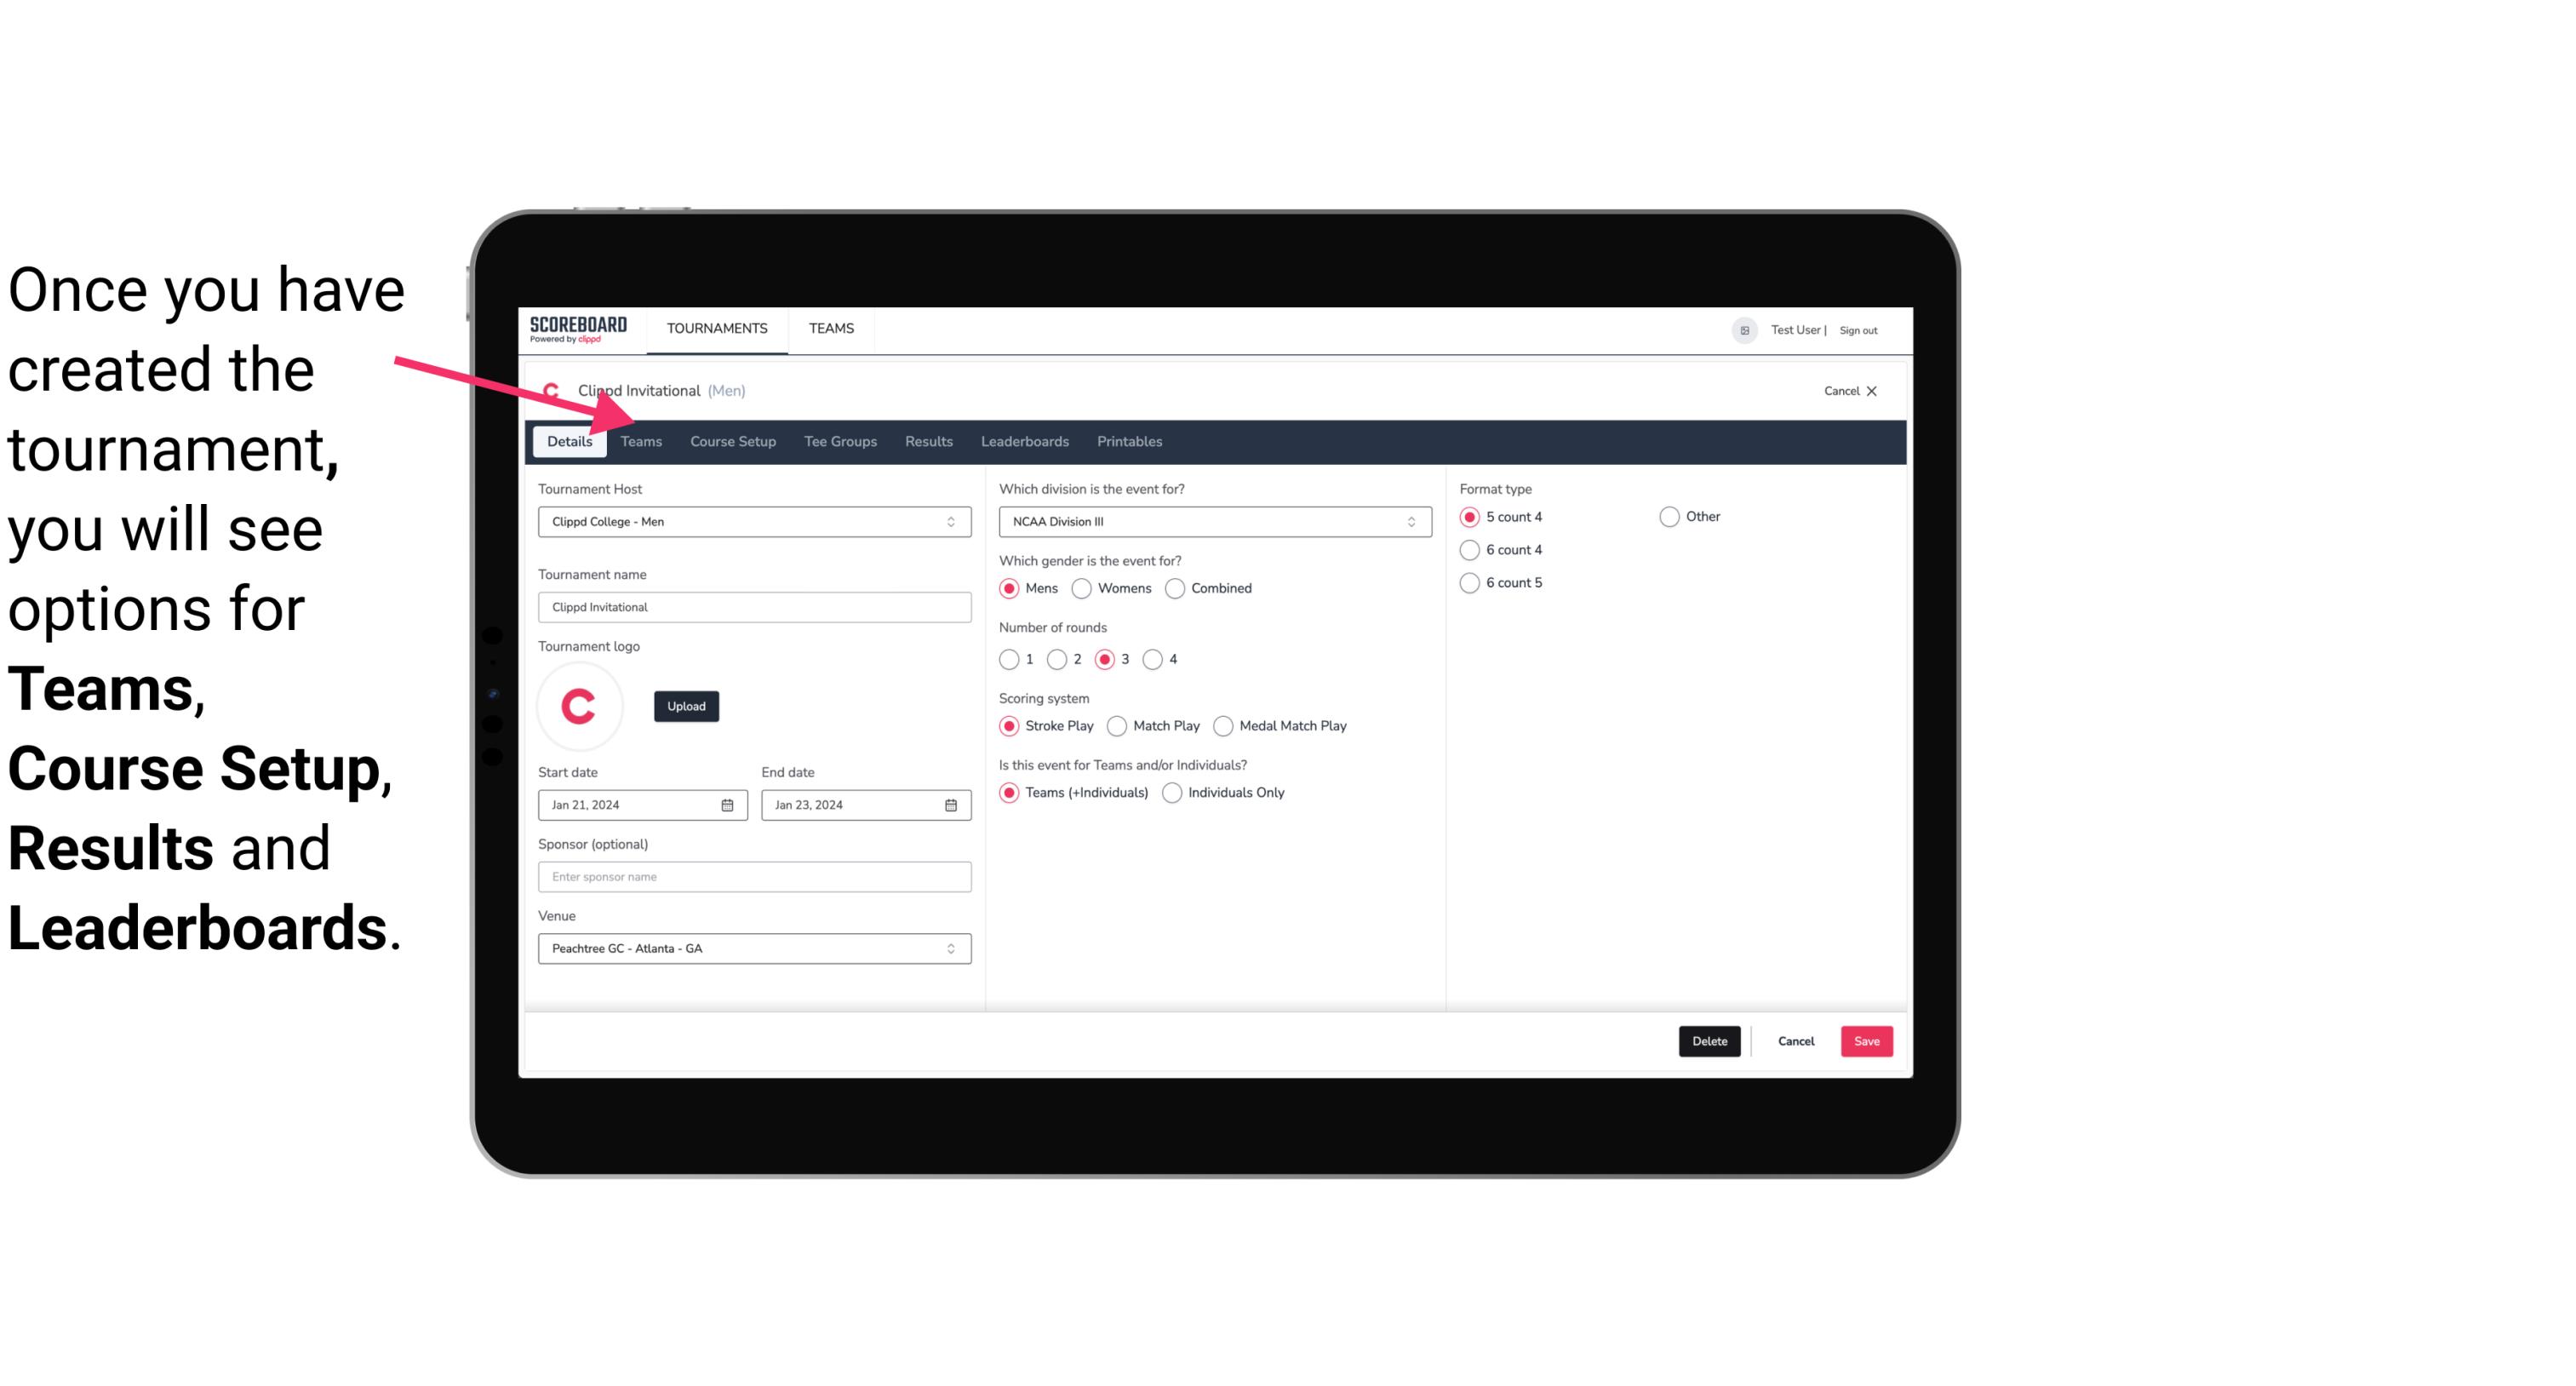
Task: Click the Cancel X close icon
Action: click(x=1869, y=391)
